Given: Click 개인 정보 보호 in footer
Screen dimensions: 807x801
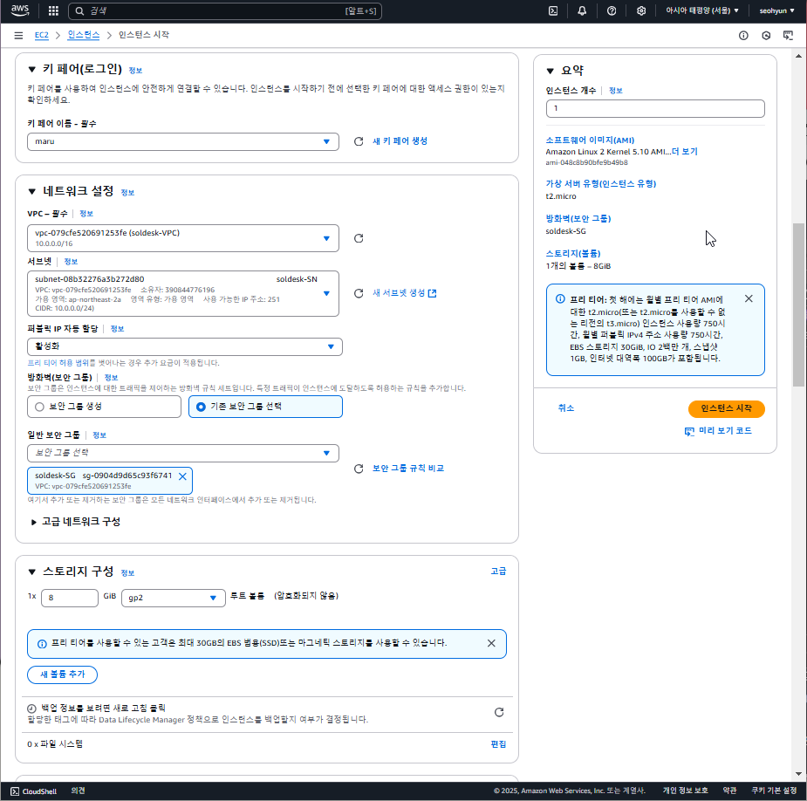Looking at the screenshot, I should coord(685,791).
